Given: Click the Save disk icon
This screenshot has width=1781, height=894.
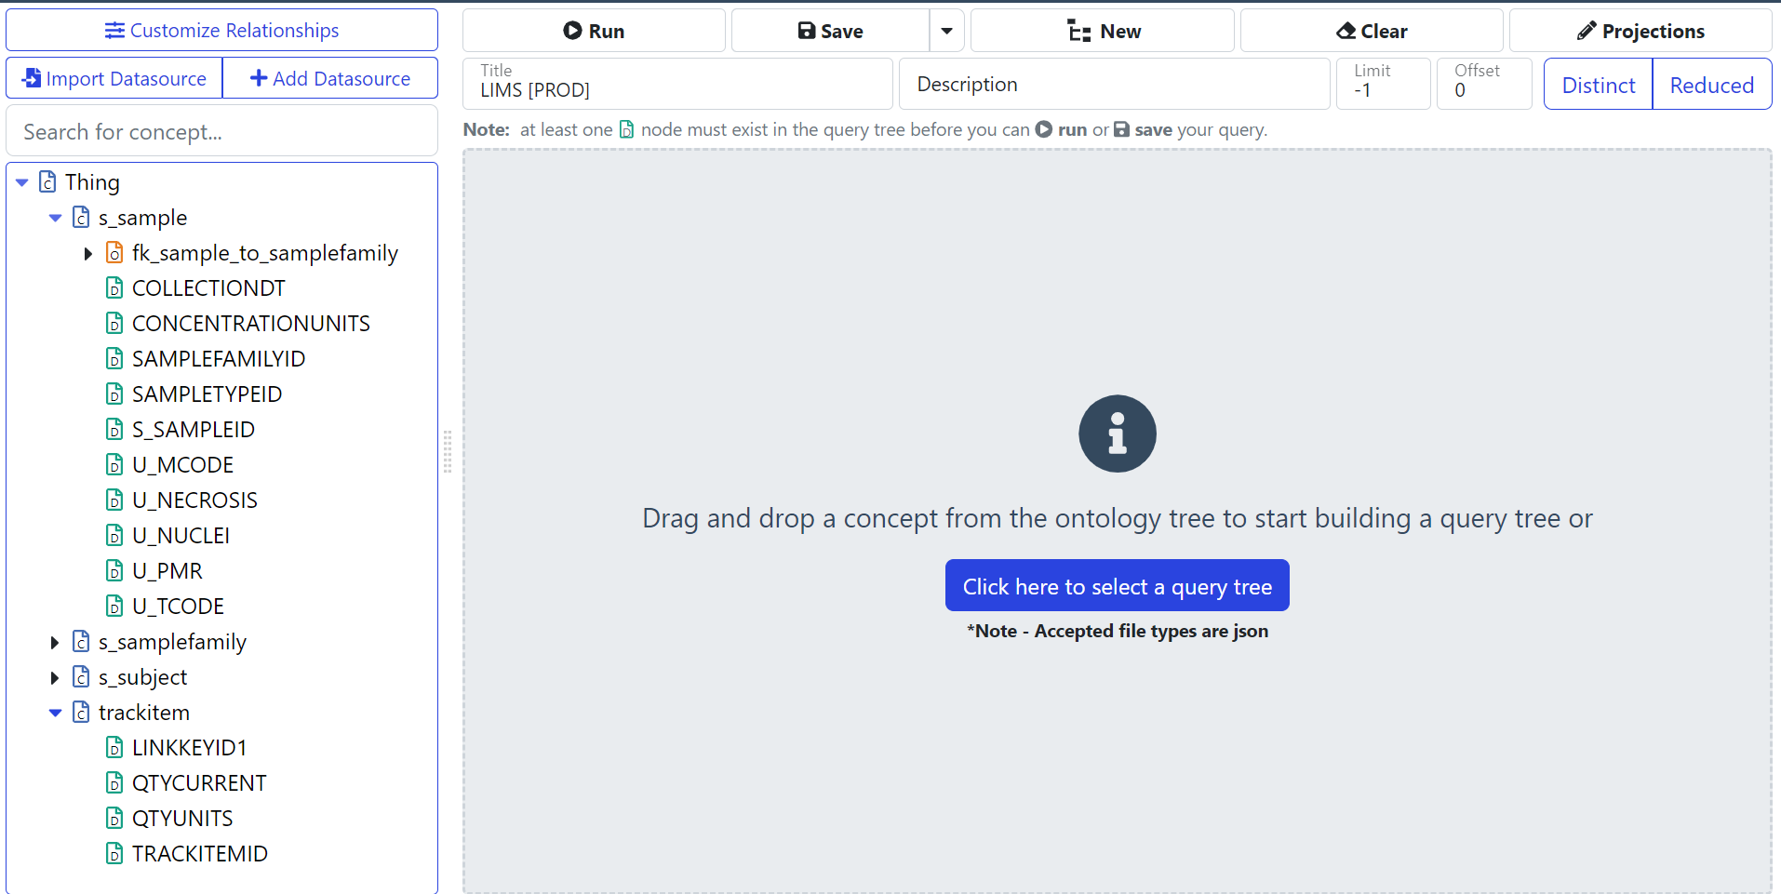Looking at the screenshot, I should coord(807,31).
